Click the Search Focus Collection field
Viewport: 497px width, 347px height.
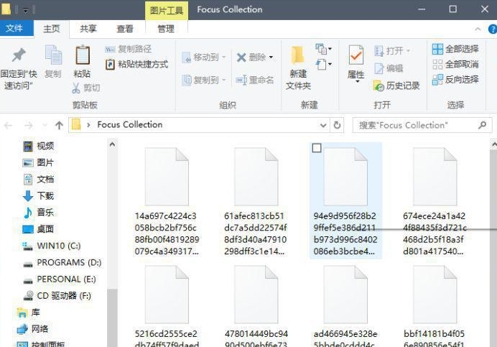tap(422, 125)
